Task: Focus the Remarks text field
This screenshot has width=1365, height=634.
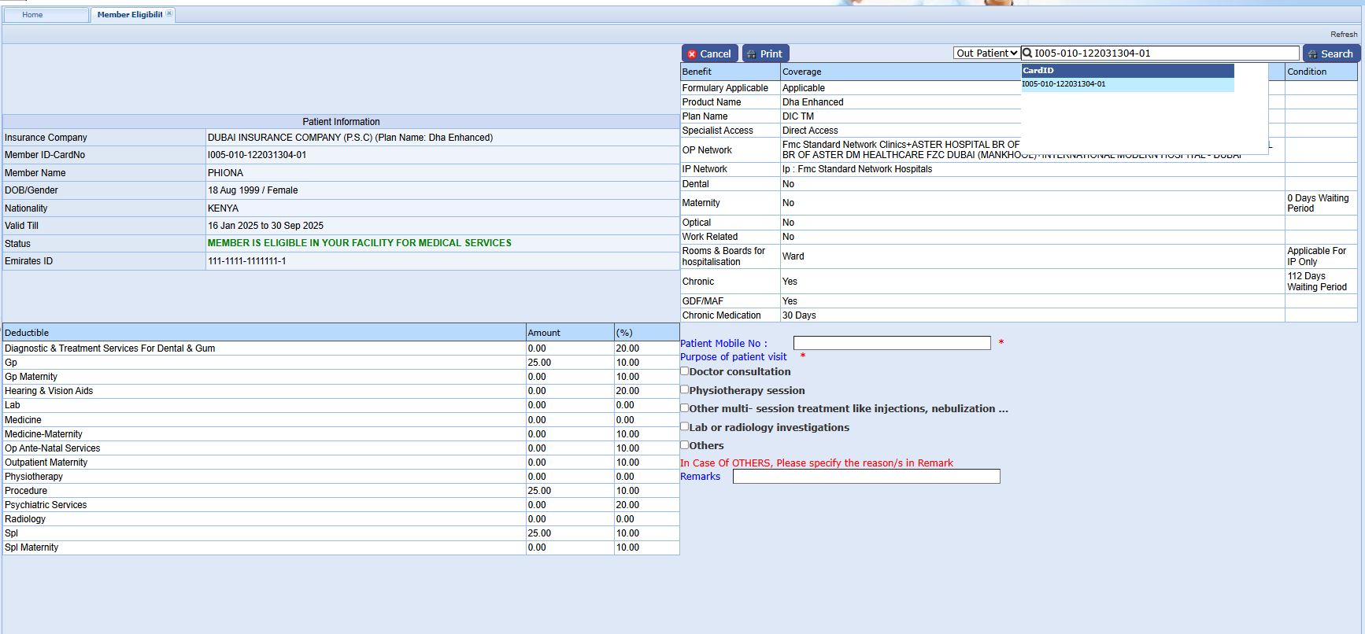Action: pos(866,477)
